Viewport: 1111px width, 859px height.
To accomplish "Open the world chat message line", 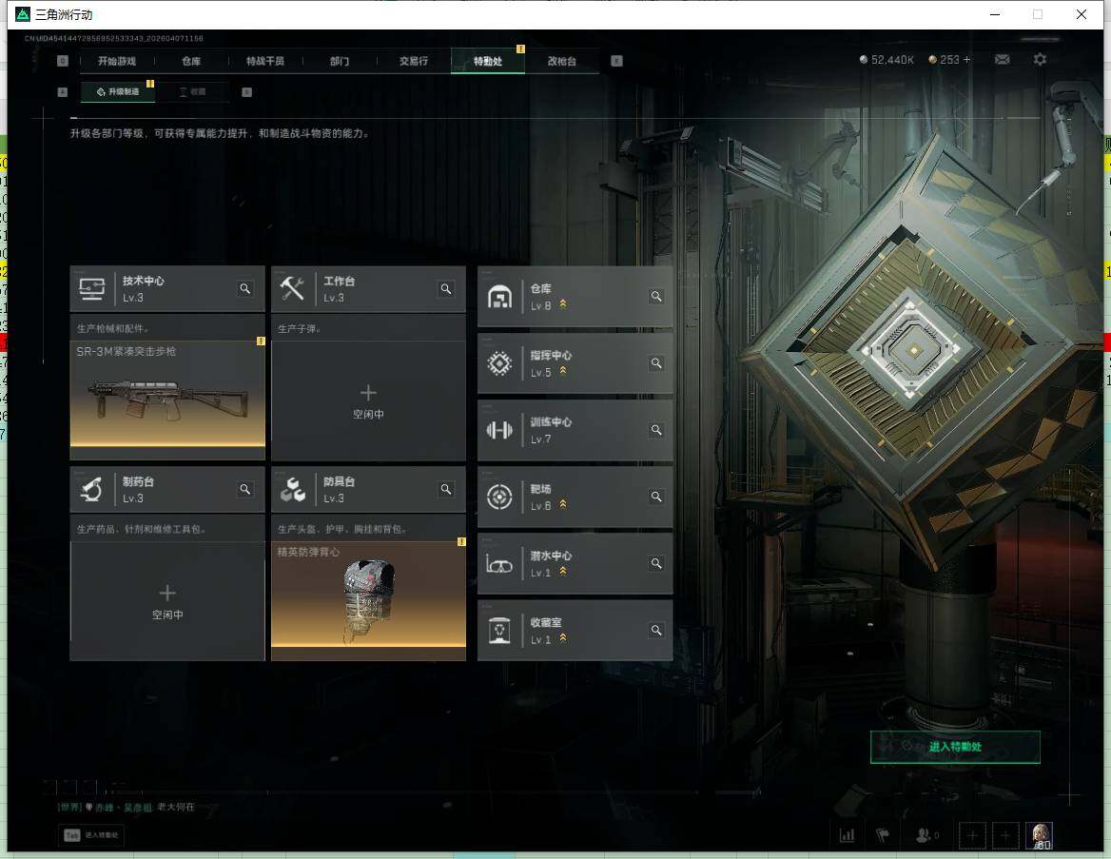I will click(x=127, y=807).
